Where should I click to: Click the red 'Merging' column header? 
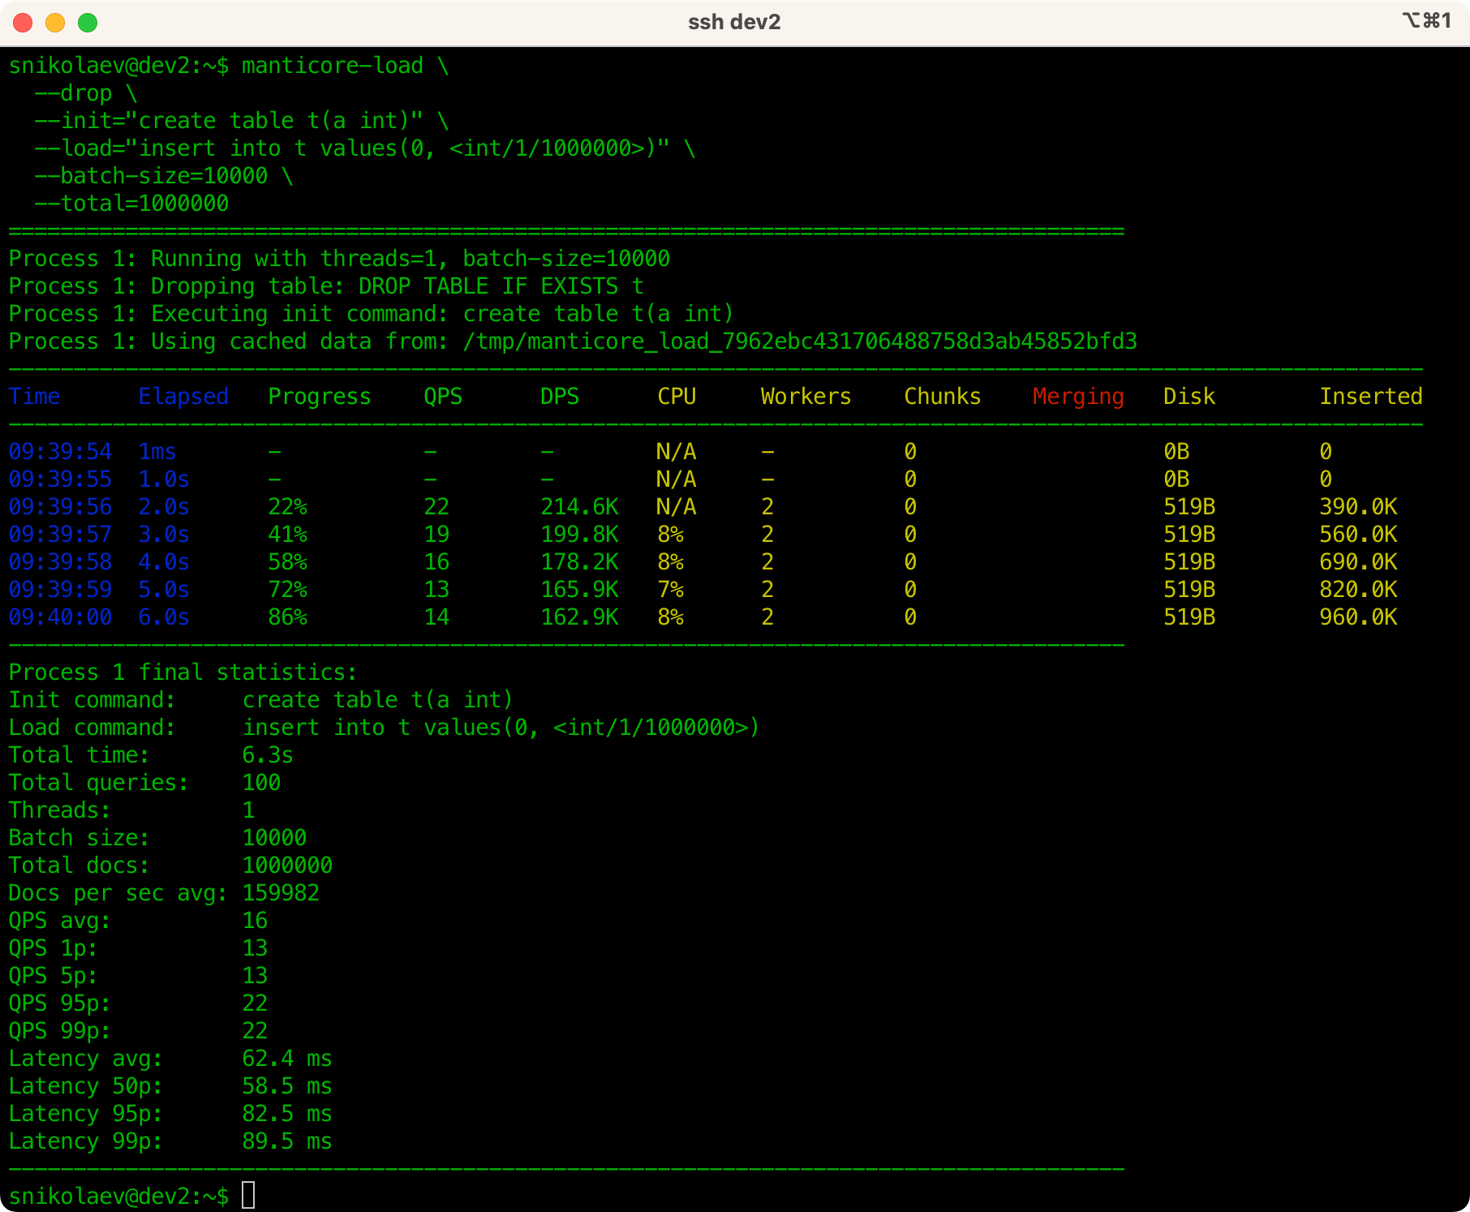pyautogui.click(x=1079, y=397)
